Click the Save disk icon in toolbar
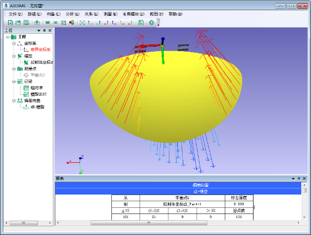311x235 pixels. pos(26,23)
